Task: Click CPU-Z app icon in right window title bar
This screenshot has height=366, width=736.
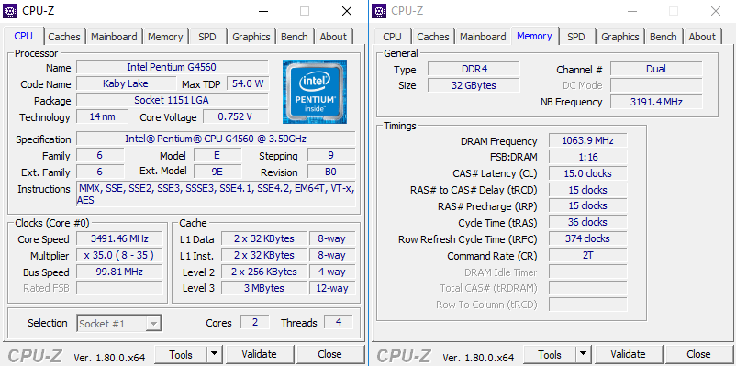Action: (379, 11)
